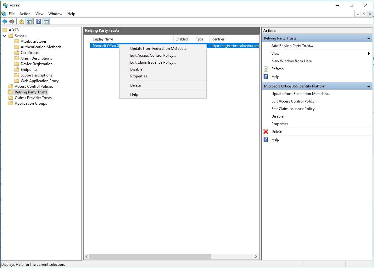Viewport: 374px width, 268px height.
Task: Sort by the Identifier column header
Action: point(234,39)
